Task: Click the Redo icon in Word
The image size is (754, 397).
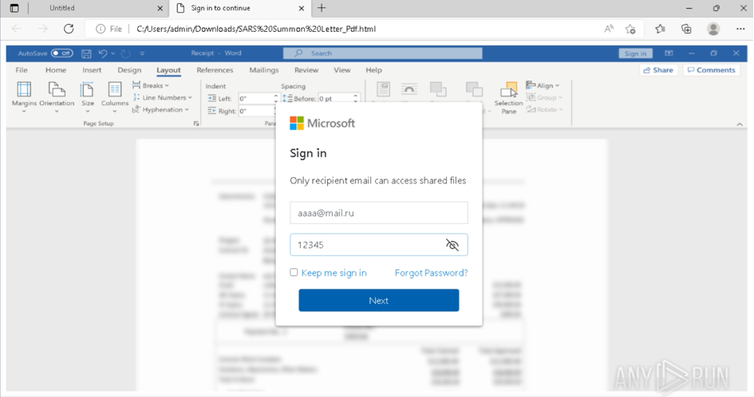Action: tap(125, 53)
